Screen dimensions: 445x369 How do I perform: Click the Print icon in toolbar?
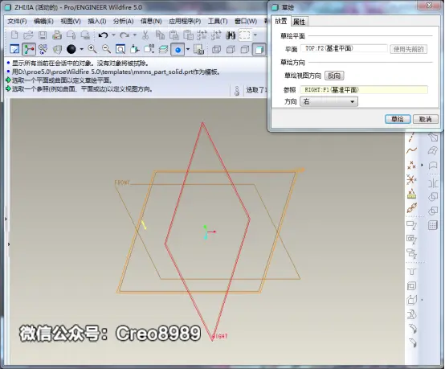click(57, 35)
